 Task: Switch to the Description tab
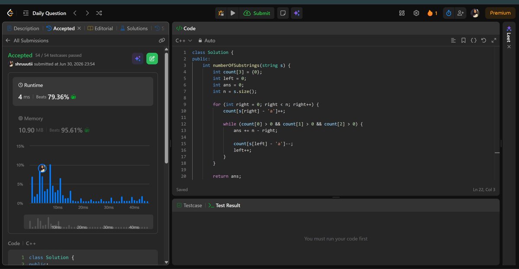tap(23, 29)
